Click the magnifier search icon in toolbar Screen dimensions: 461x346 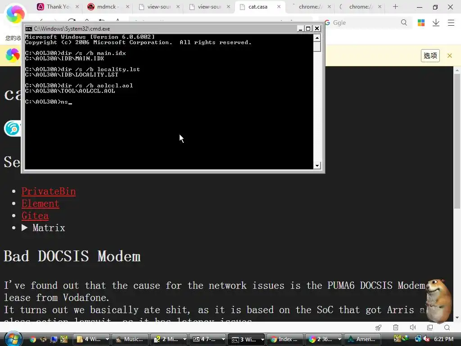(404, 23)
